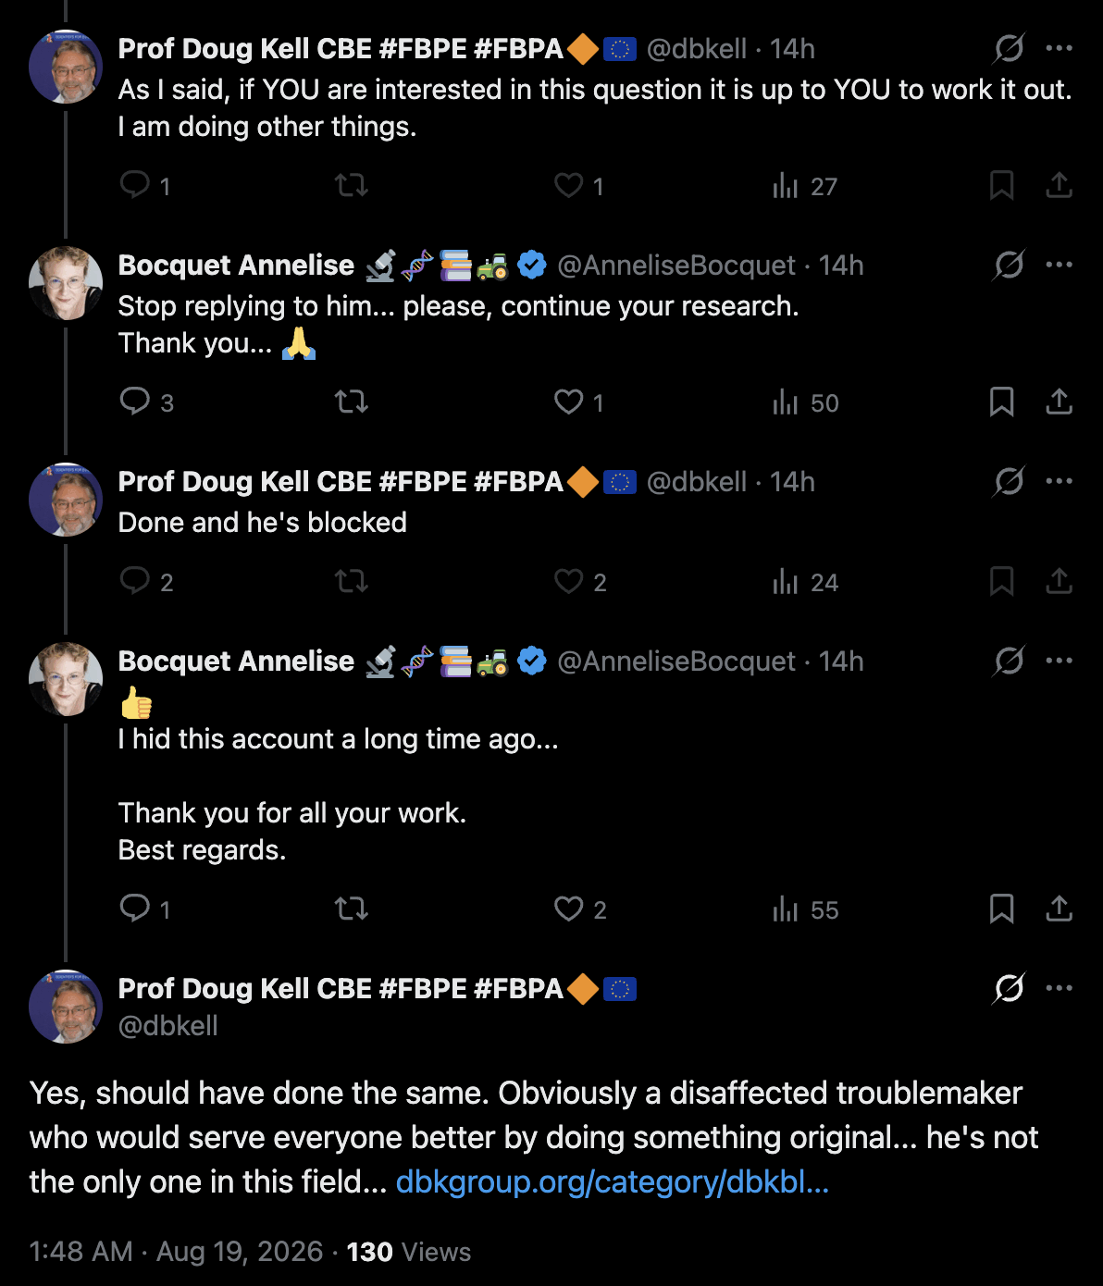Bookmark the 'I hid this account' tweet
Viewport: 1103px width, 1286px height.
tap(1001, 909)
